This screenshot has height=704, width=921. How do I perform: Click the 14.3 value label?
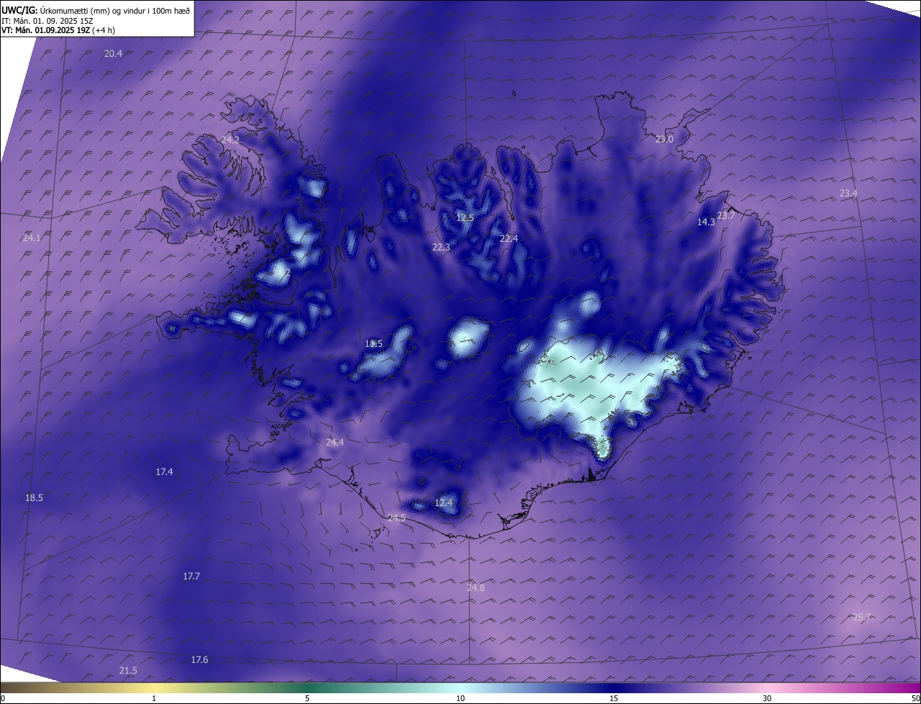point(706,222)
